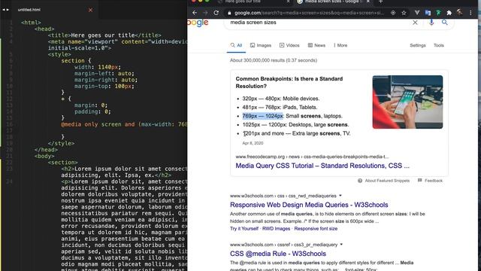
Task: Open search Tools
Action: [x=439, y=45]
